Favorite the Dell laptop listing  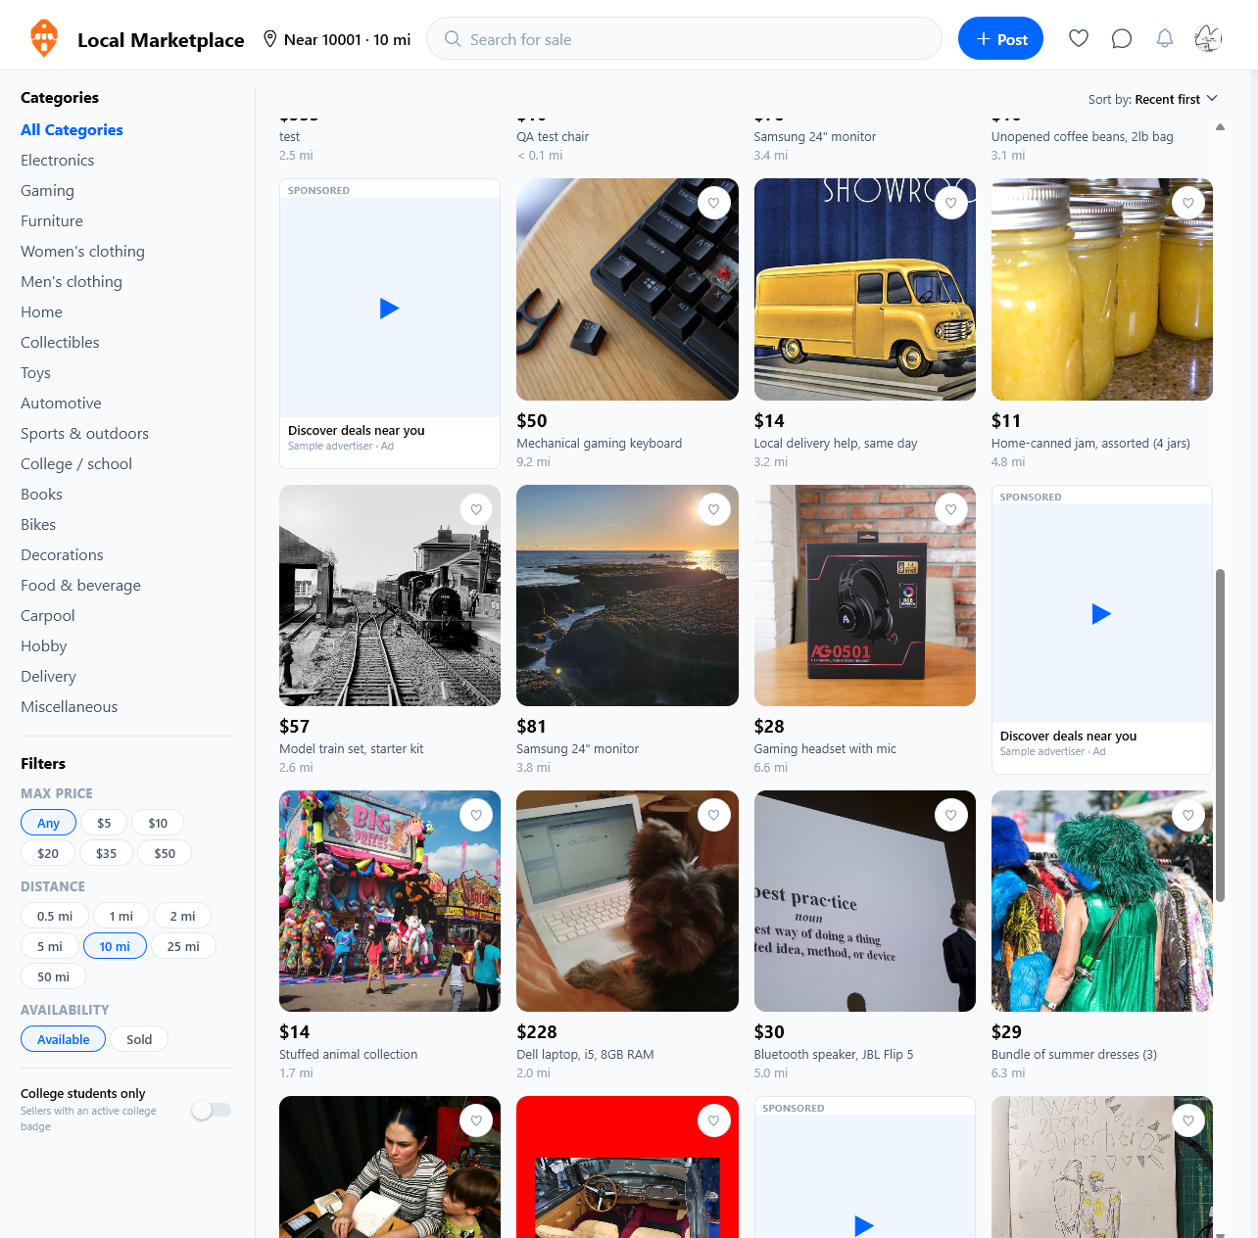coord(714,815)
